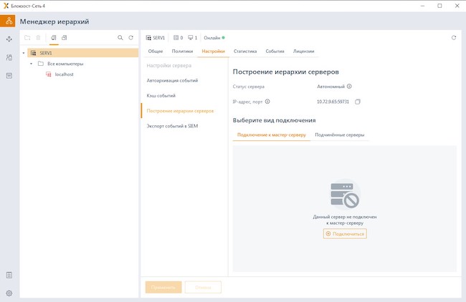The image size is (466, 302).
Task: Open the users sidebar icon below the arrows
Action: [9, 57]
